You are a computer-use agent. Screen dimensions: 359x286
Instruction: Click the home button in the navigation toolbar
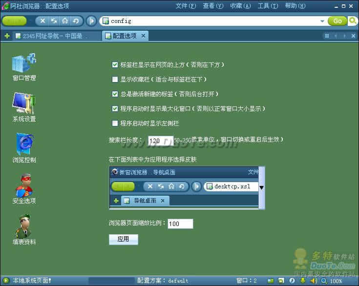click(64, 21)
